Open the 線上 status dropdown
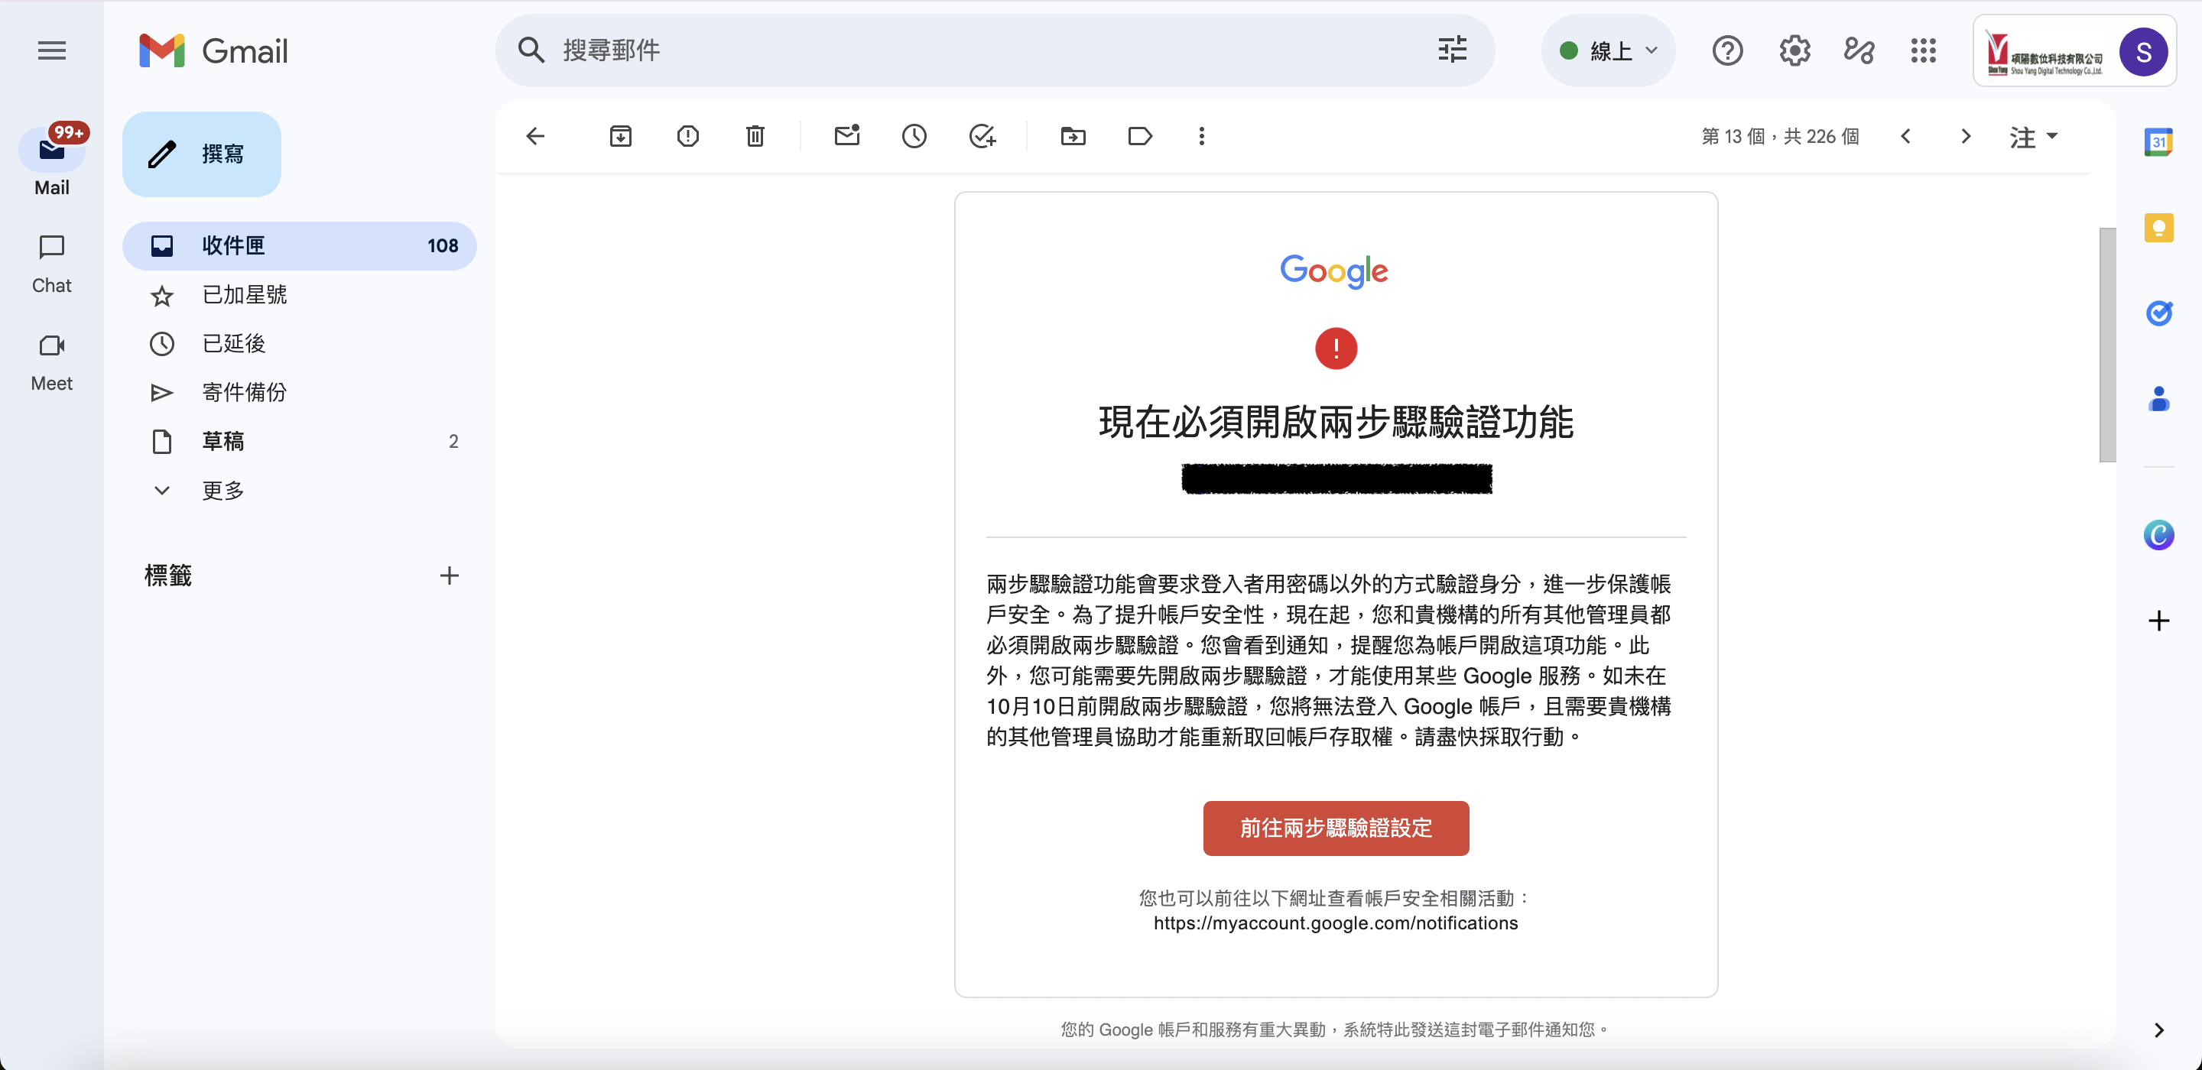Screen dimensions: 2202x1070 tap(1608, 50)
